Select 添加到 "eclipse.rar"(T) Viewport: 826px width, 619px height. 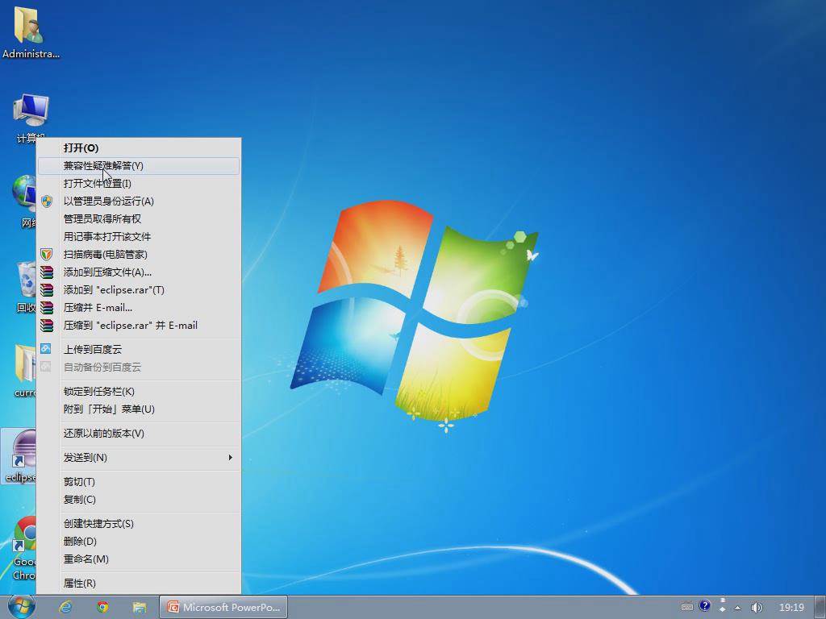click(139, 290)
